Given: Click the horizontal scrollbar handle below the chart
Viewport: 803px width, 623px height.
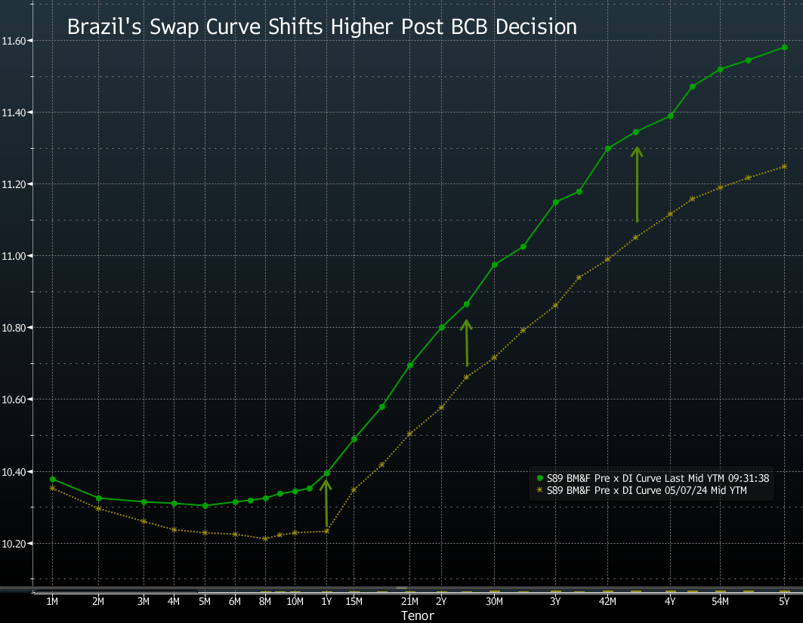Looking at the screenshot, I should click(x=402, y=588).
